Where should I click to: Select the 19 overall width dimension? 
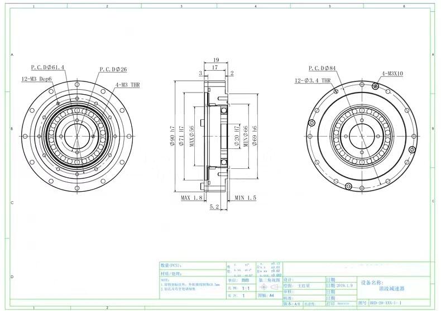point(215,59)
